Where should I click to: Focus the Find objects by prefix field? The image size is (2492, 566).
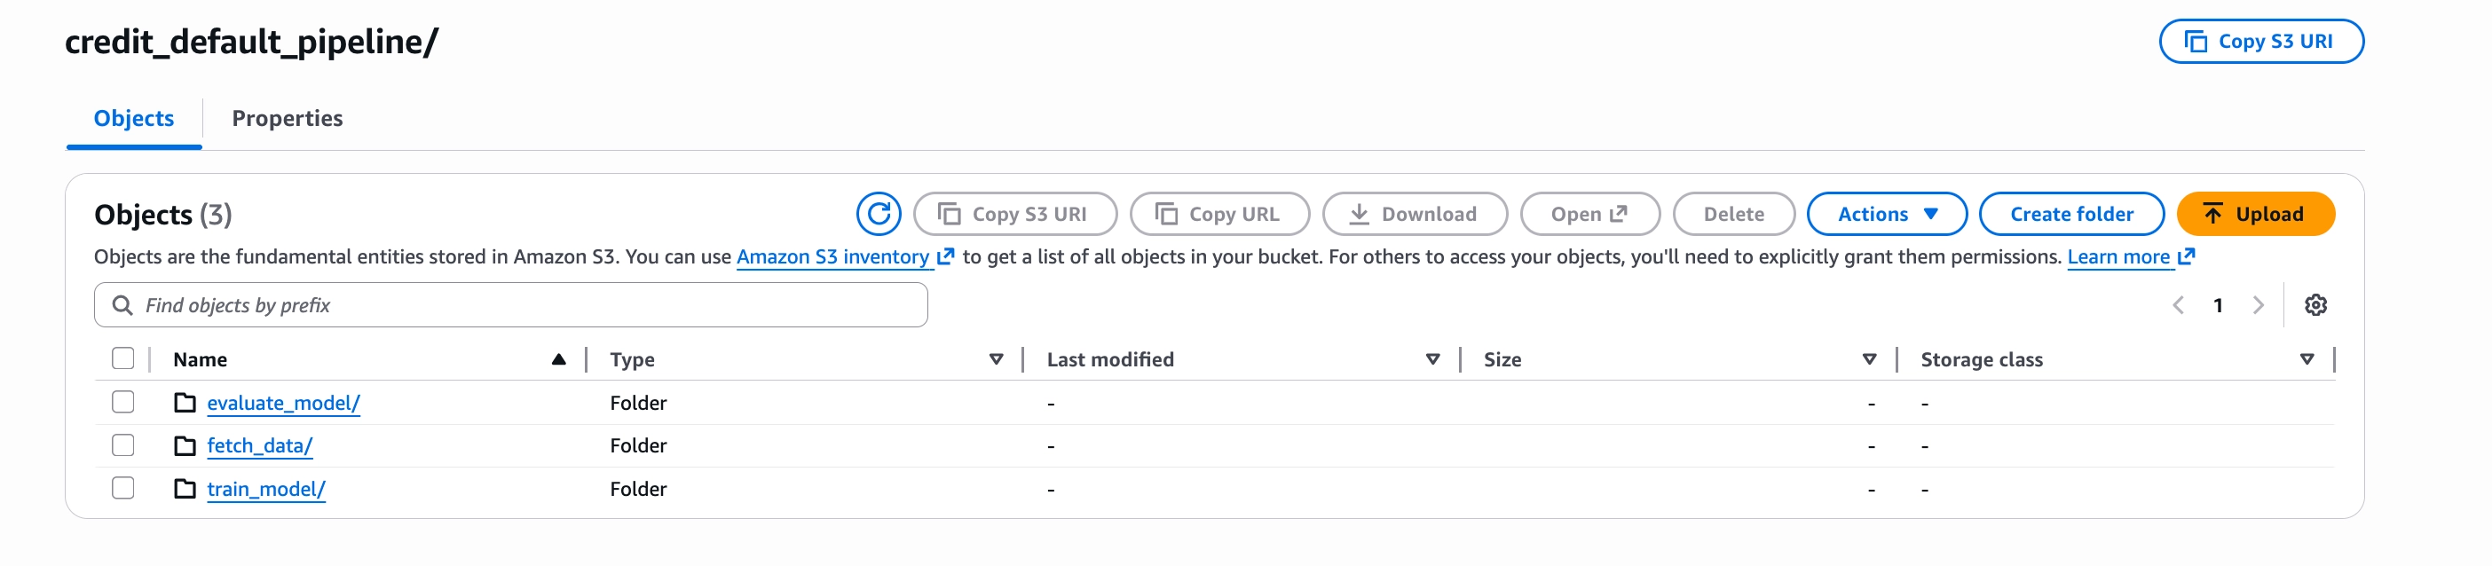pos(523,306)
